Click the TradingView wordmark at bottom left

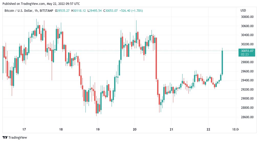[17, 138]
